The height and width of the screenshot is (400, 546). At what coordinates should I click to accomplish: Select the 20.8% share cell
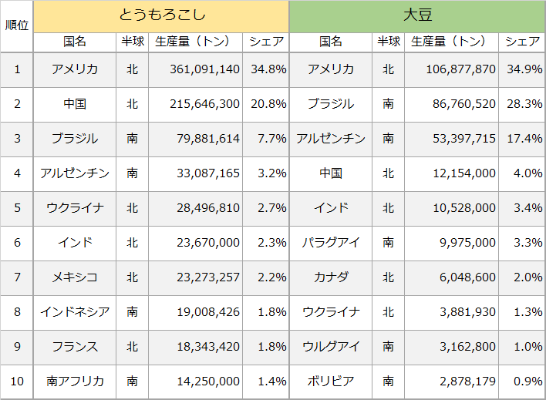(x=268, y=104)
